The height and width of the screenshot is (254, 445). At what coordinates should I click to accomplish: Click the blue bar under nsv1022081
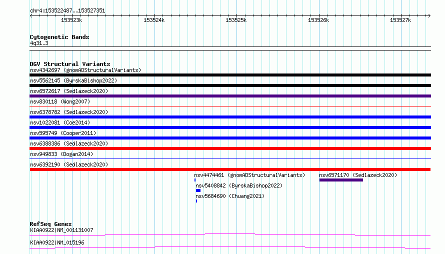click(230, 127)
